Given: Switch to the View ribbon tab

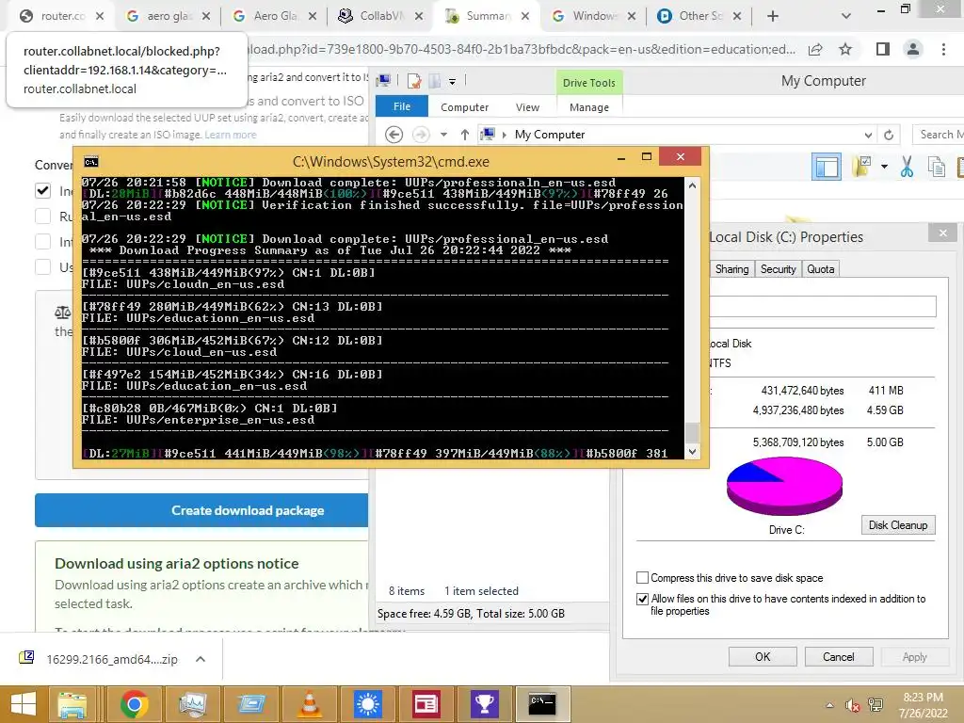Looking at the screenshot, I should [527, 107].
